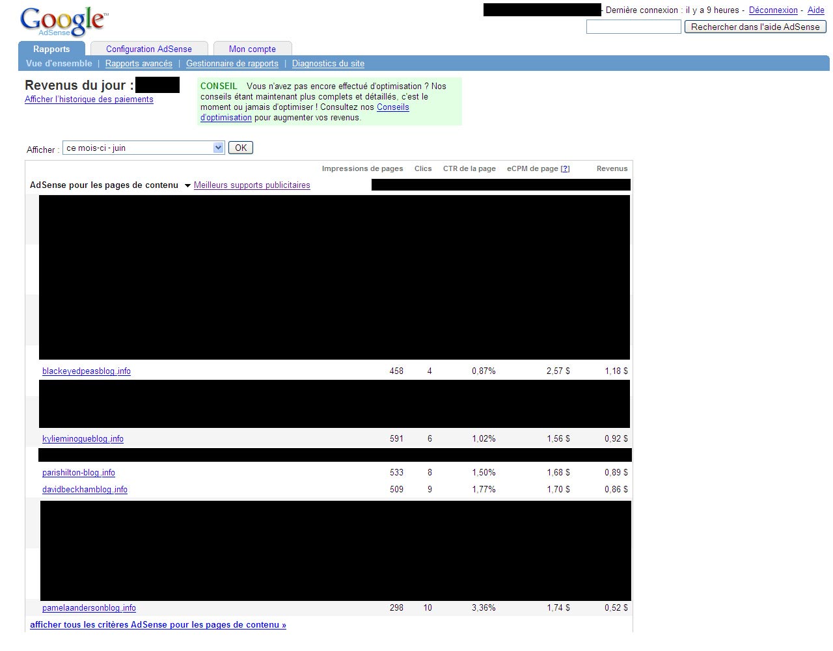
Task: Click the 2,57 $ eCPM value
Action: click(x=558, y=371)
